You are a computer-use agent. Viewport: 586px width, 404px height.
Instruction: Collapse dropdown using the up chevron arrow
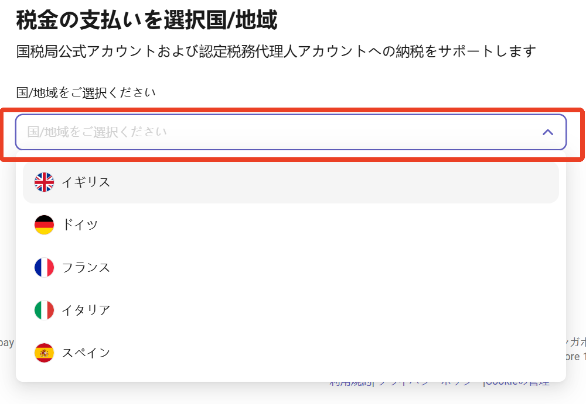point(548,132)
